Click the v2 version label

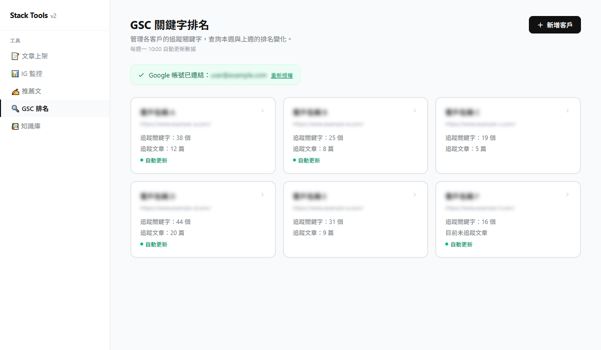coord(54,16)
